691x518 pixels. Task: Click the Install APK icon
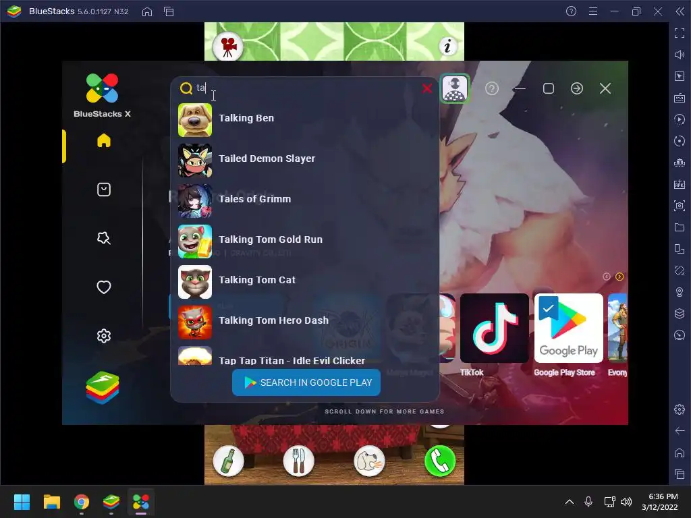[x=680, y=183]
